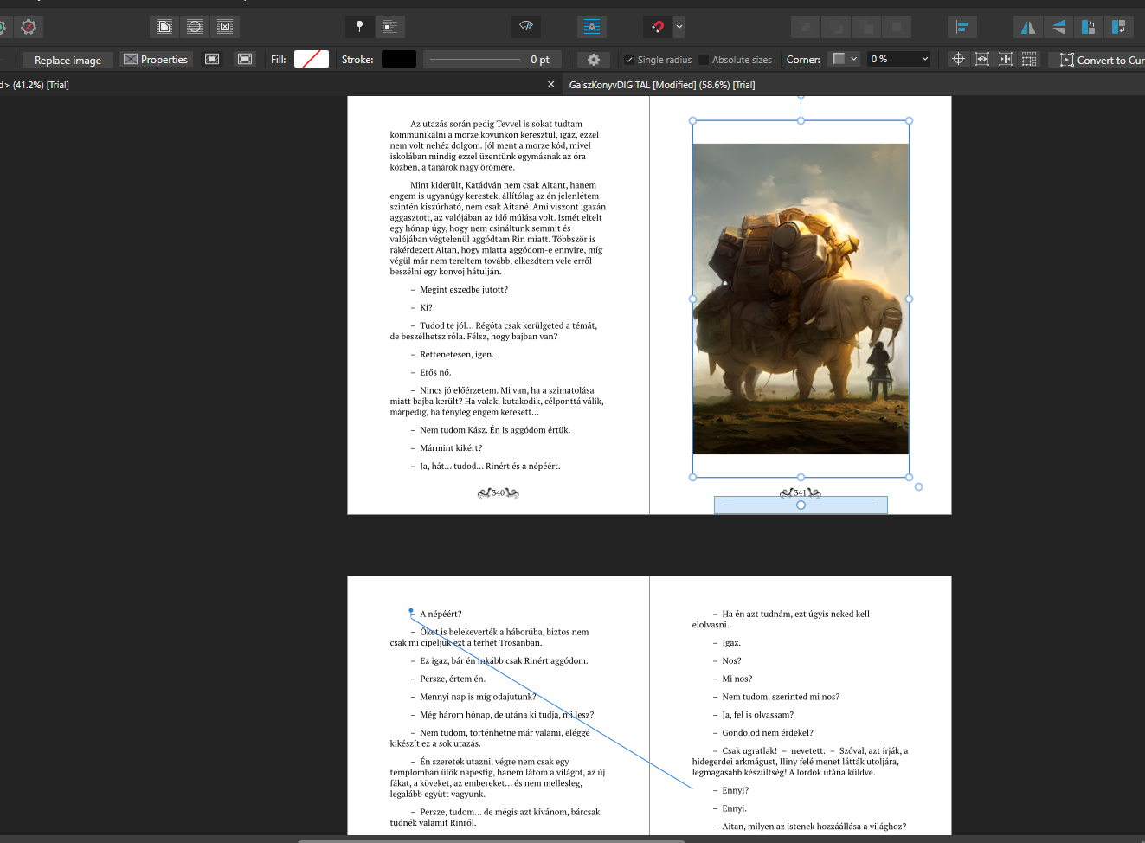Image resolution: width=1145 pixels, height=843 pixels.
Task: Uncheck the Single radius checkbox
Action: click(629, 60)
